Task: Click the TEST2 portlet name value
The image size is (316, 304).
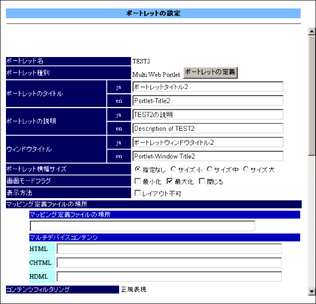Action: [x=141, y=61]
